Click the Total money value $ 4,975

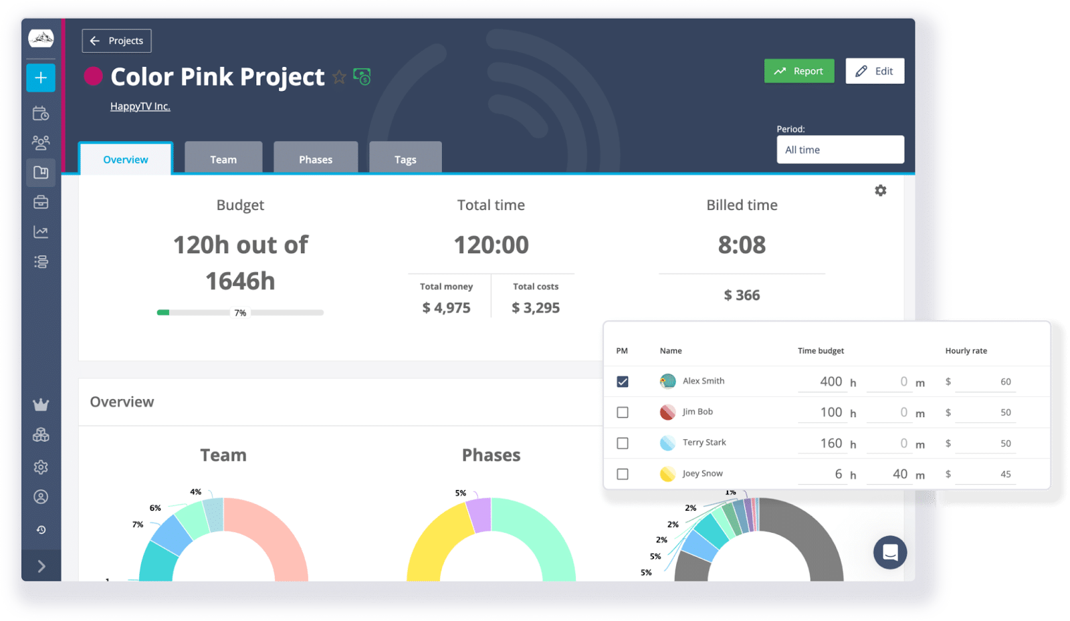tap(446, 307)
